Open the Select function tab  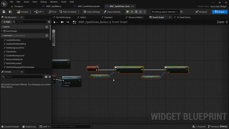(x=82, y=18)
